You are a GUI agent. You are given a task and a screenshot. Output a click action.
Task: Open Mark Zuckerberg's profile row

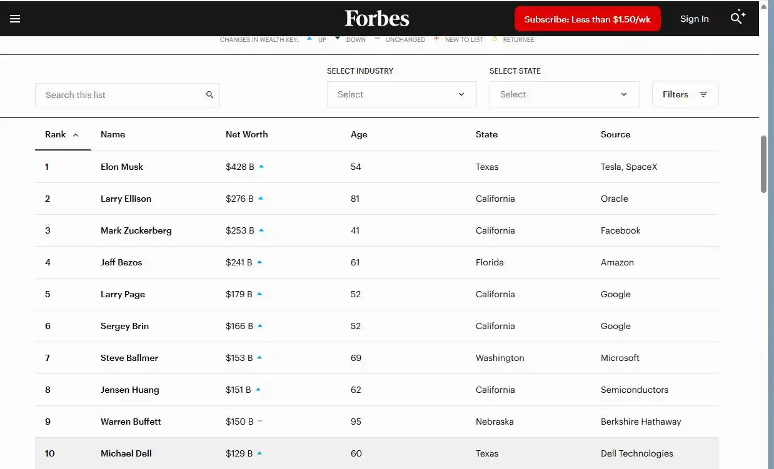coord(136,230)
